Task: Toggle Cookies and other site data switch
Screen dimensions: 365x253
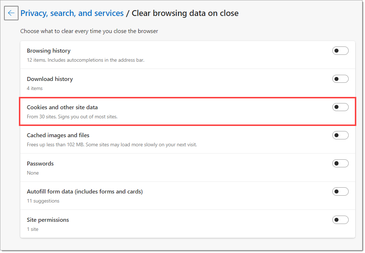Action: pyautogui.click(x=340, y=107)
